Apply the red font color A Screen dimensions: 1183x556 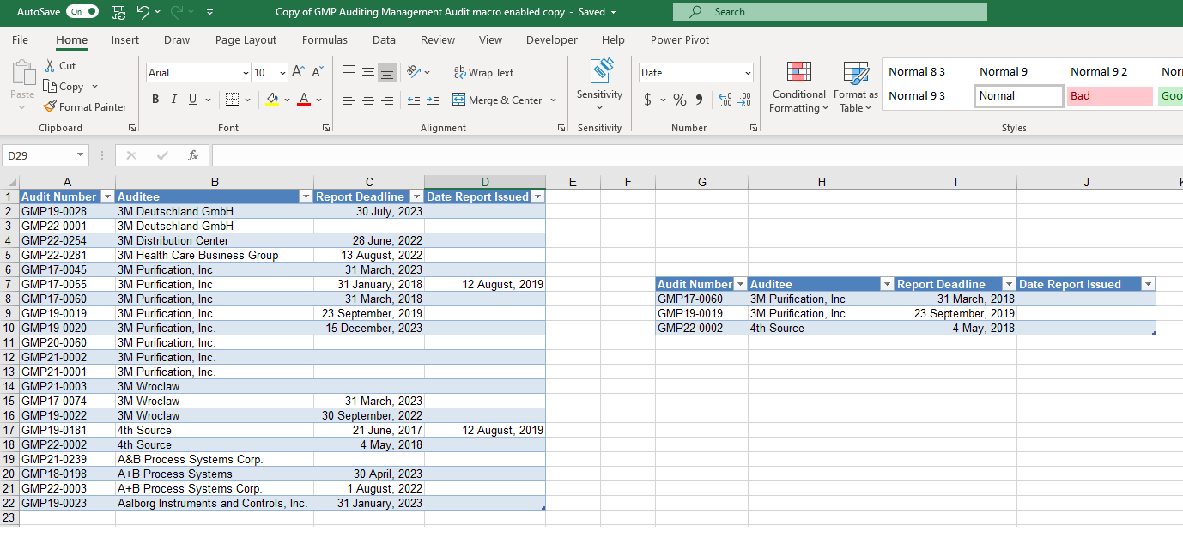pos(304,100)
